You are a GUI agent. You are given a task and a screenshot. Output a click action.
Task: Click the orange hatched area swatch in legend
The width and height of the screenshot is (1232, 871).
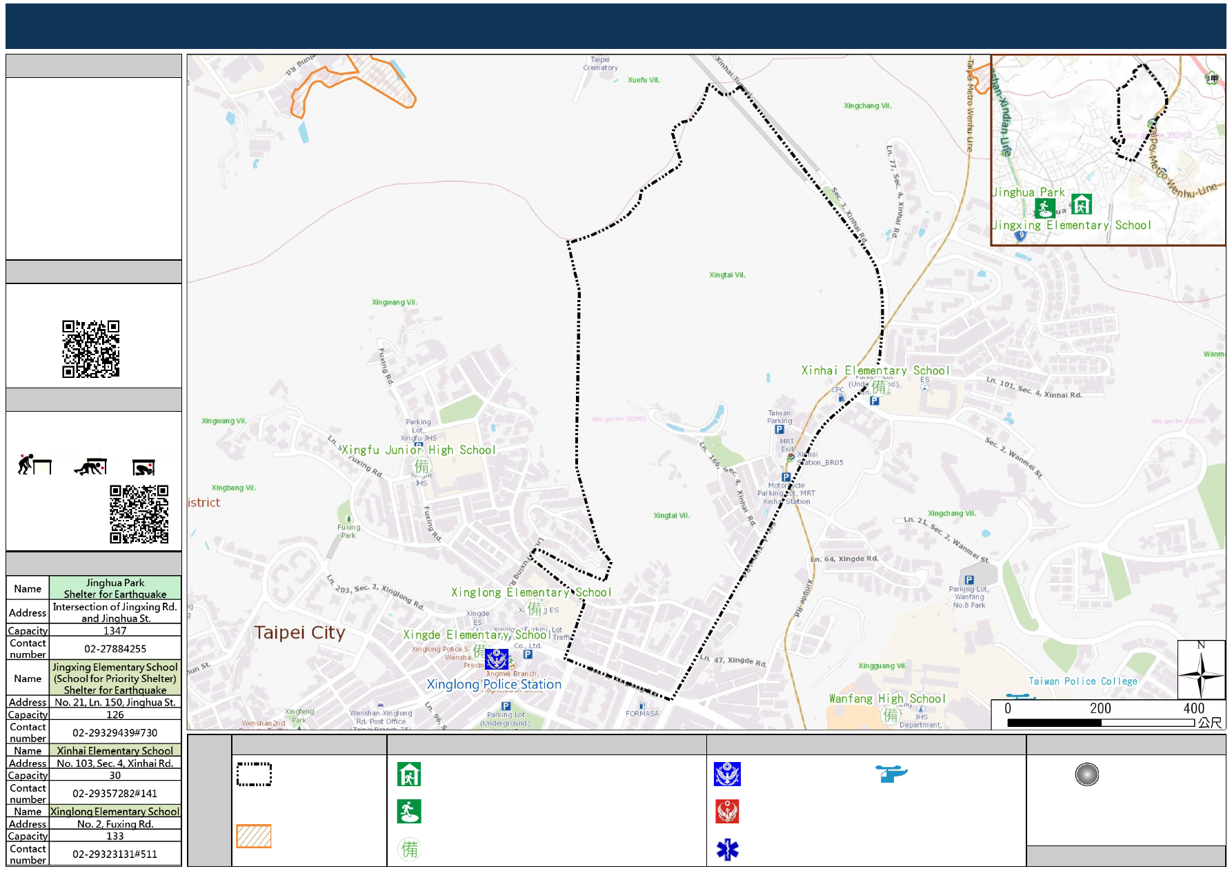coord(254,836)
